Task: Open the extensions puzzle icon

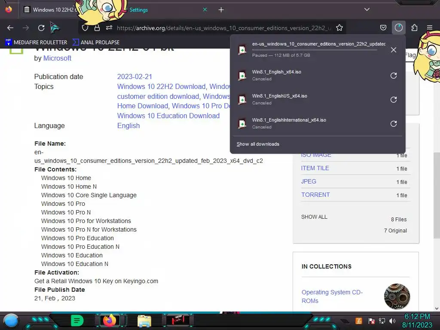Action: click(x=414, y=27)
